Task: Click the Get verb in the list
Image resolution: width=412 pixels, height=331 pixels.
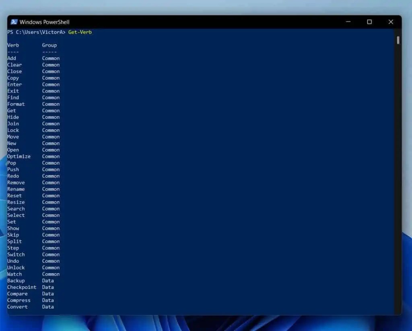Action: click(12, 111)
